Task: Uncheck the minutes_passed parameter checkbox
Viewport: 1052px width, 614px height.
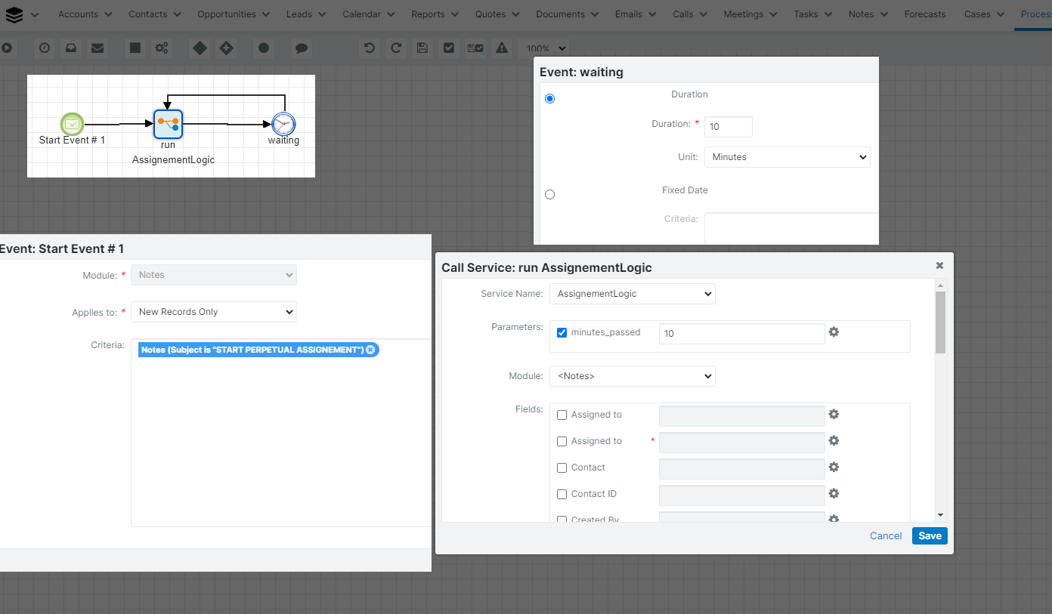Action: point(562,332)
